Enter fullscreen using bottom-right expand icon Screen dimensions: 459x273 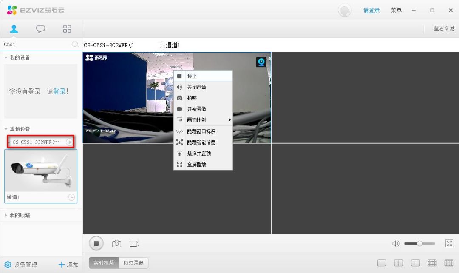[x=449, y=243]
